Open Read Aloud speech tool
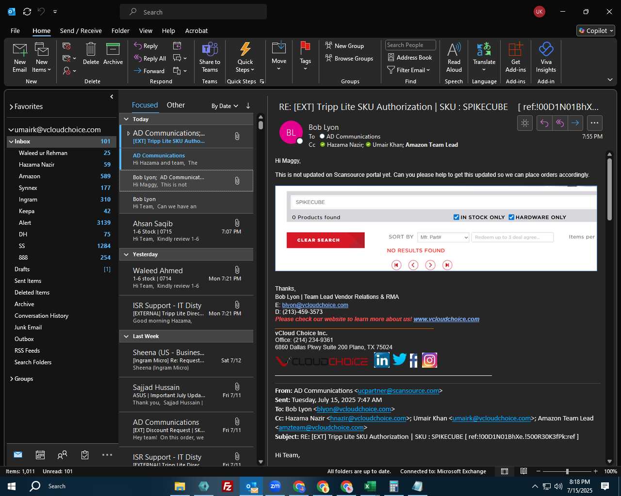 click(454, 57)
